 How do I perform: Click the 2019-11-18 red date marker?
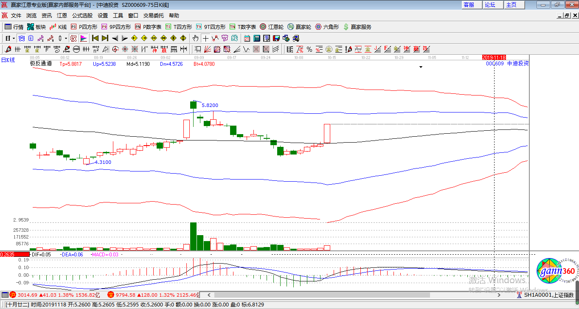(494, 57)
